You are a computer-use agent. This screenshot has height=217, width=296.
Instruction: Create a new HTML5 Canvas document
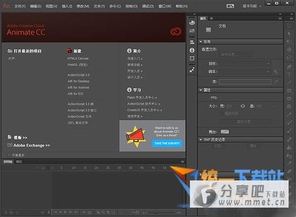click(78, 58)
